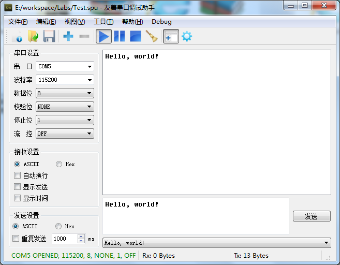Click the 发送 send button
This screenshot has height=265, width=340.
click(312, 216)
